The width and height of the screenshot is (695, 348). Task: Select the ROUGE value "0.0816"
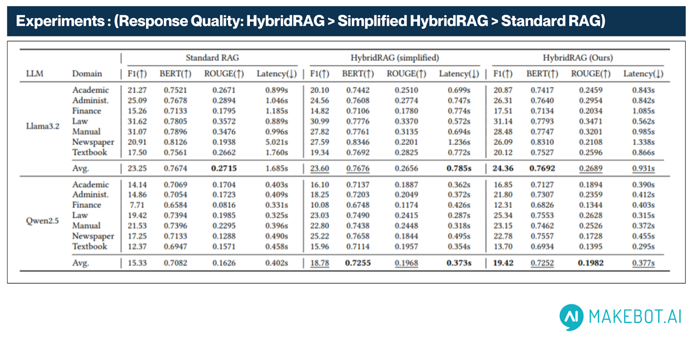(224, 205)
